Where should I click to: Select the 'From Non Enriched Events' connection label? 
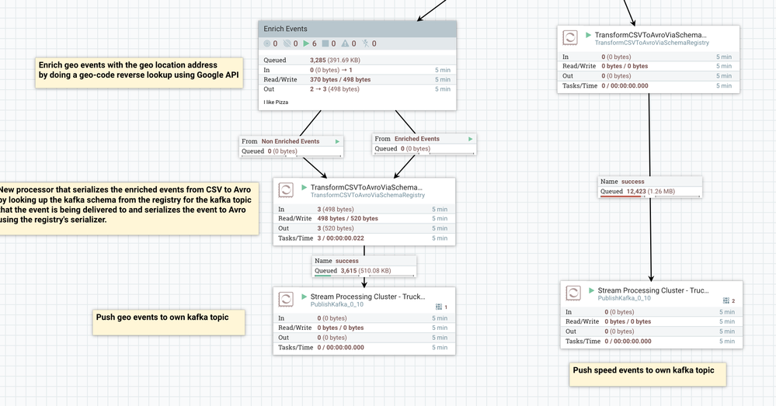(291, 147)
